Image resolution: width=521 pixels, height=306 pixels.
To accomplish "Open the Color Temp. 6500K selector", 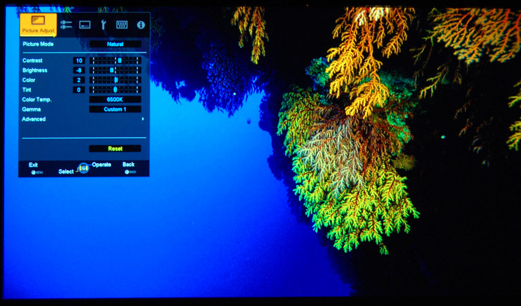I will point(115,99).
